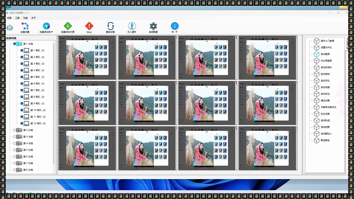
Task: Select the 自动群拉人 label
Action: 326,133
